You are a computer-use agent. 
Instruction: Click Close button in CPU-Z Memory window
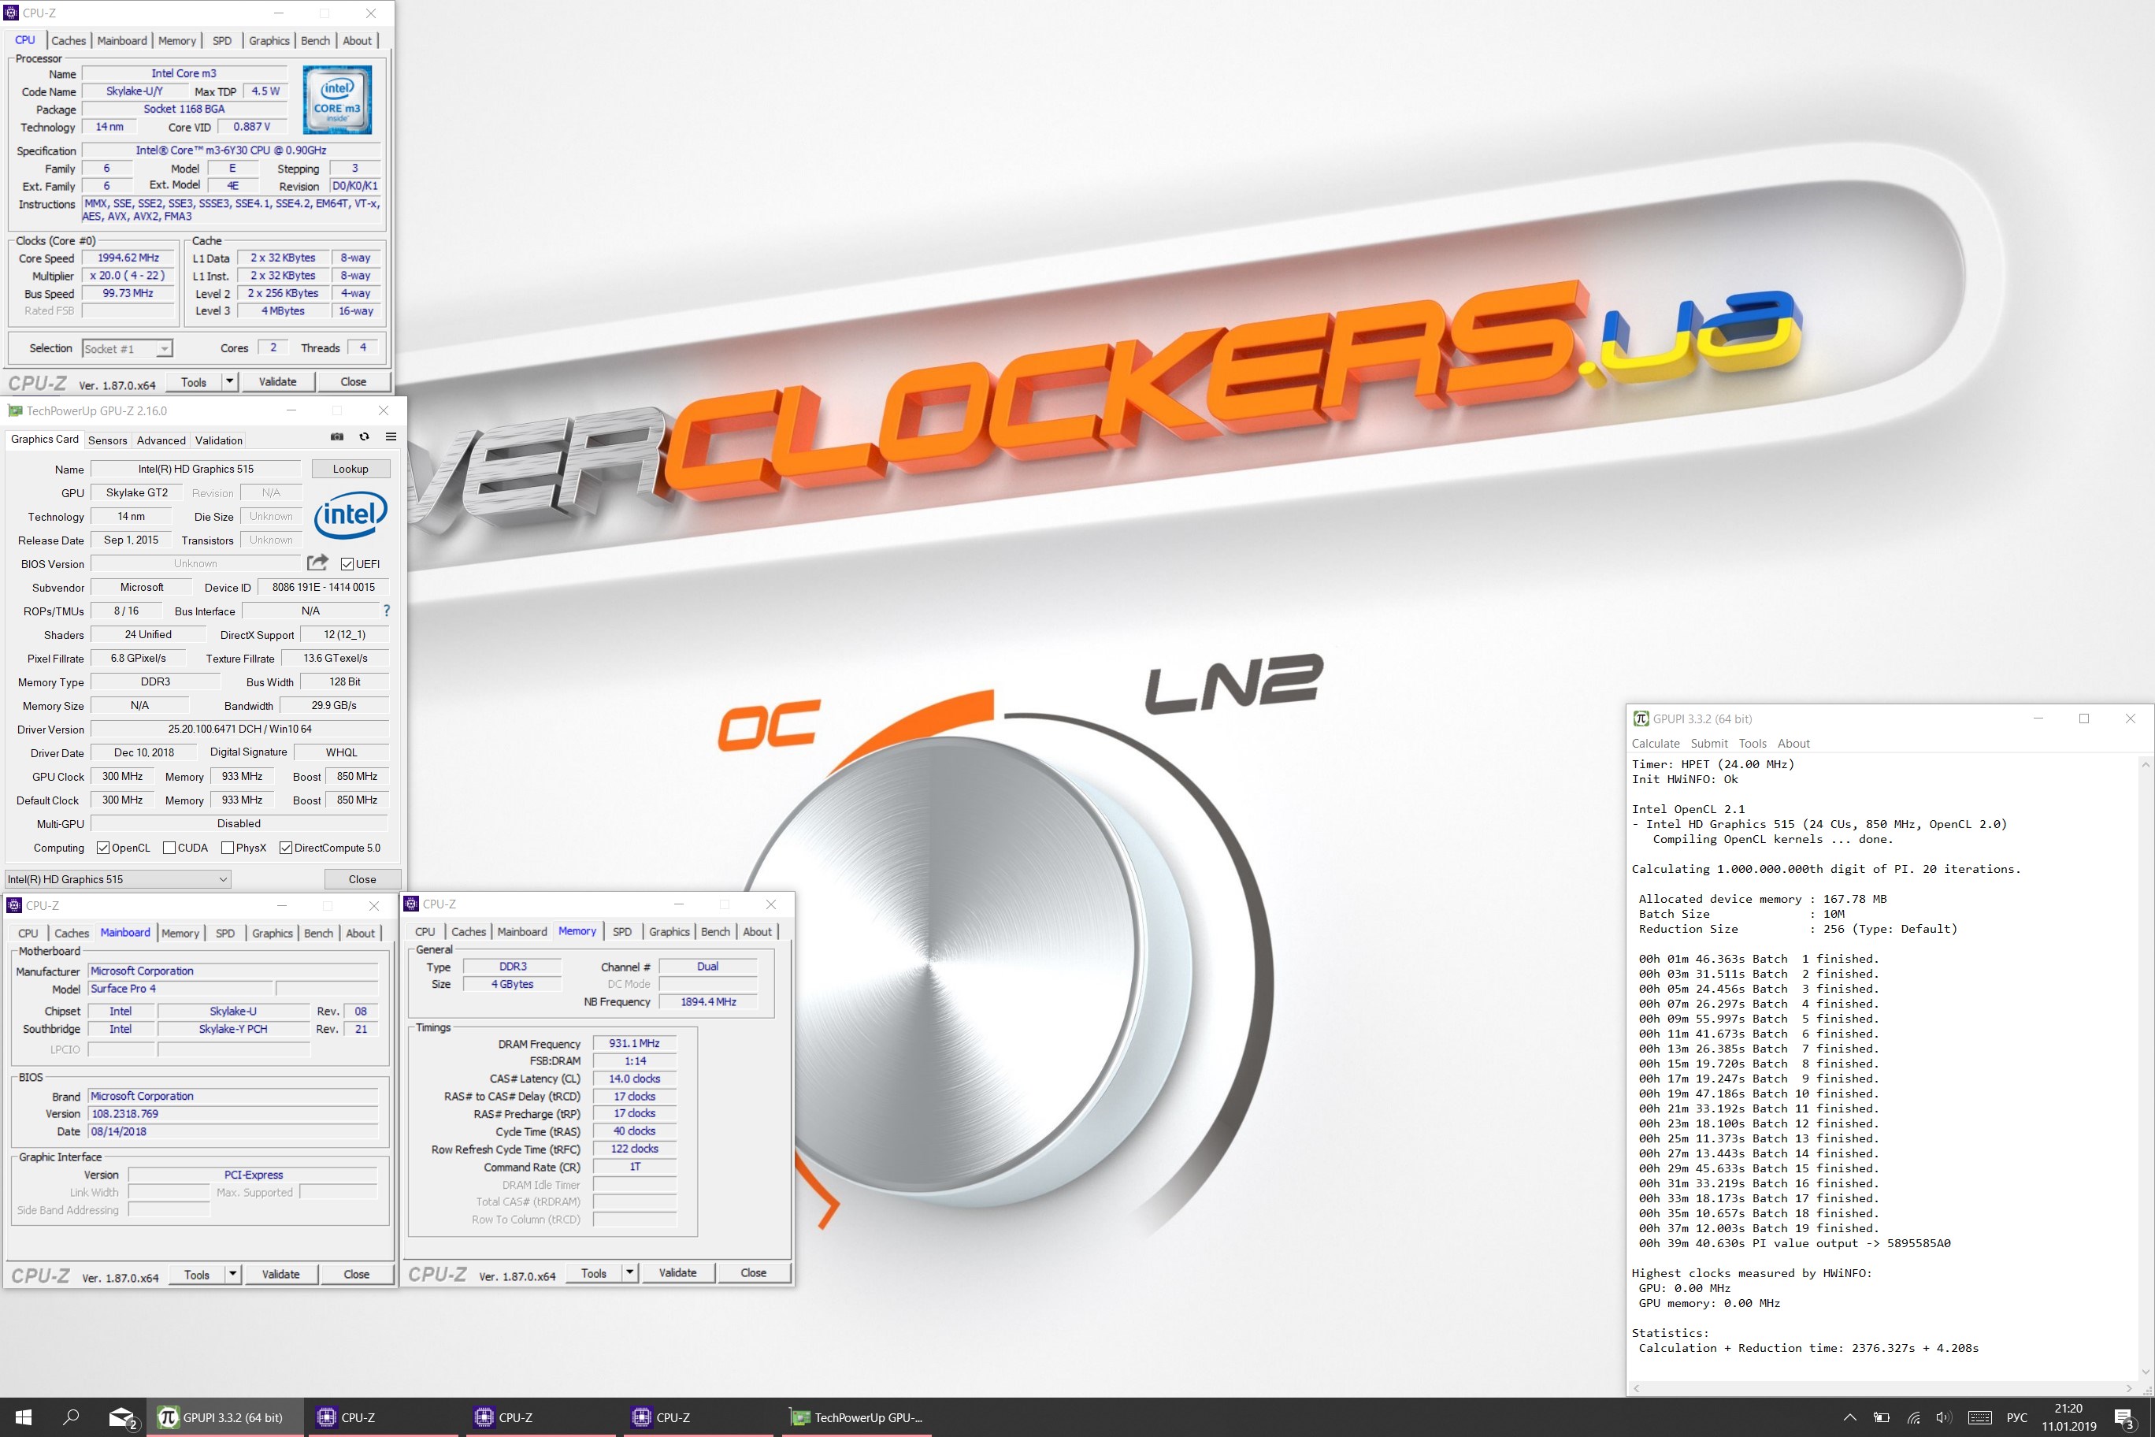click(753, 1272)
